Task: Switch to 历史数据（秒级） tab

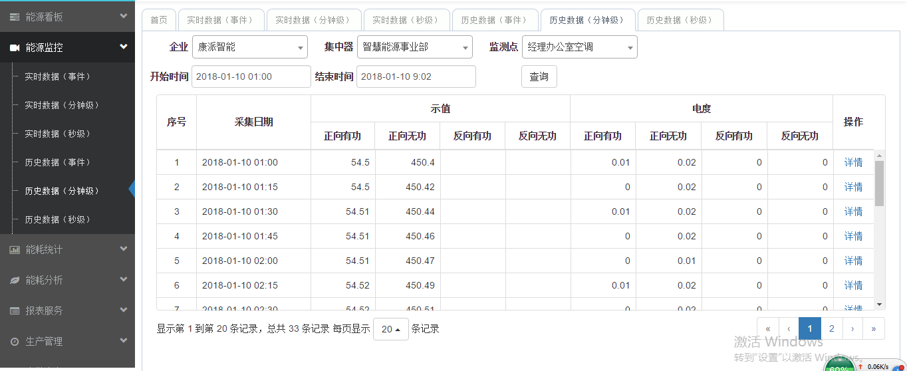Action: [x=680, y=20]
